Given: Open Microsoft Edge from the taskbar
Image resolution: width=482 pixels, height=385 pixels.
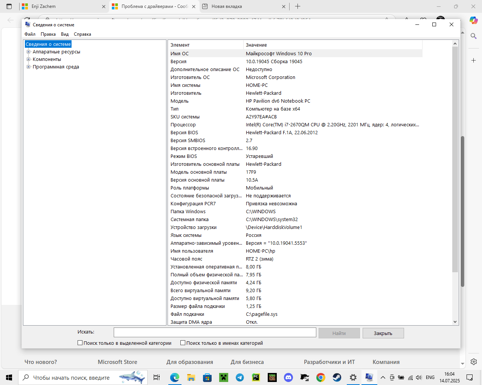Looking at the screenshot, I should tap(174, 377).
